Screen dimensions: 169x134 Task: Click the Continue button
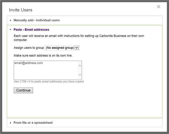23,90
